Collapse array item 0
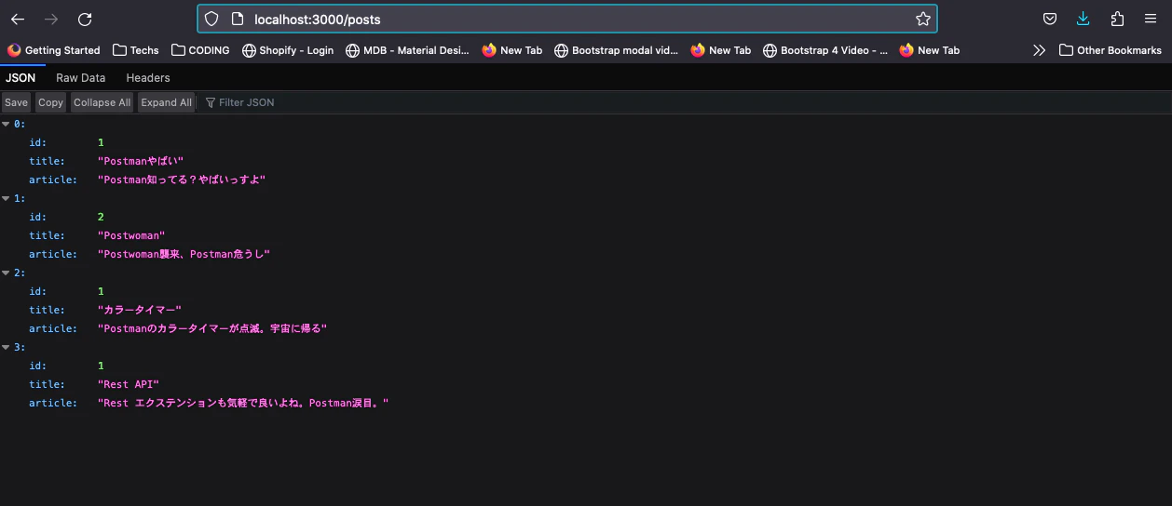The height and width of the screenshot is (506, 1172). (7, 124)
